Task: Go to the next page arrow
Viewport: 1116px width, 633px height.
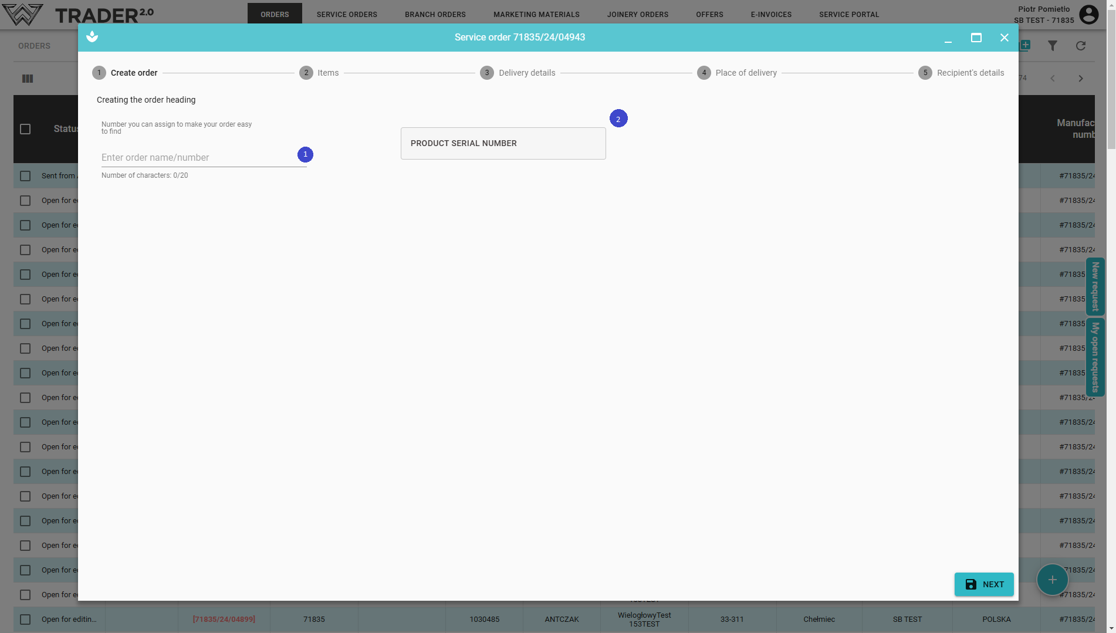Action: tap(1080, 79)
